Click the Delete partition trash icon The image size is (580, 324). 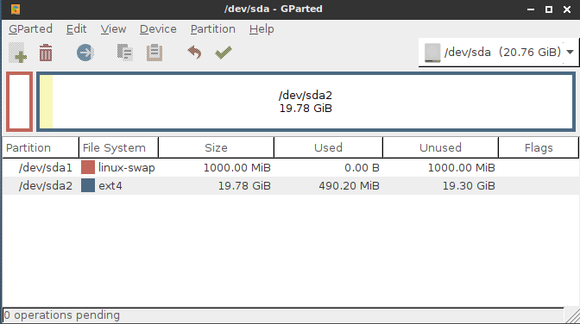46,53
